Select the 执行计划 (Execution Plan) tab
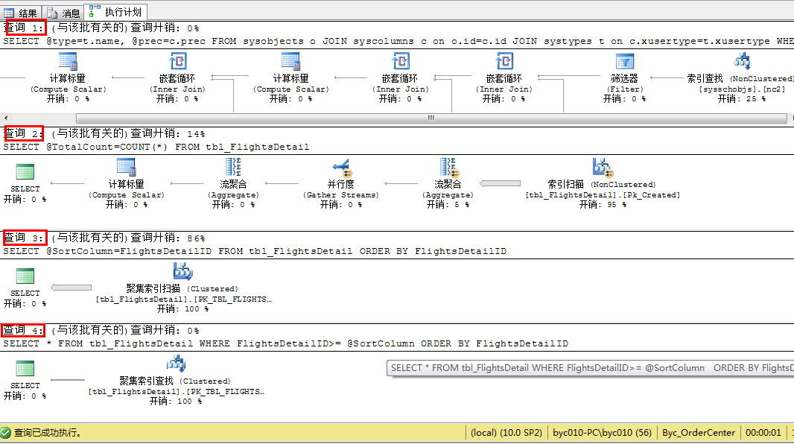The image size is (794, 444). (x=116, y=12)
